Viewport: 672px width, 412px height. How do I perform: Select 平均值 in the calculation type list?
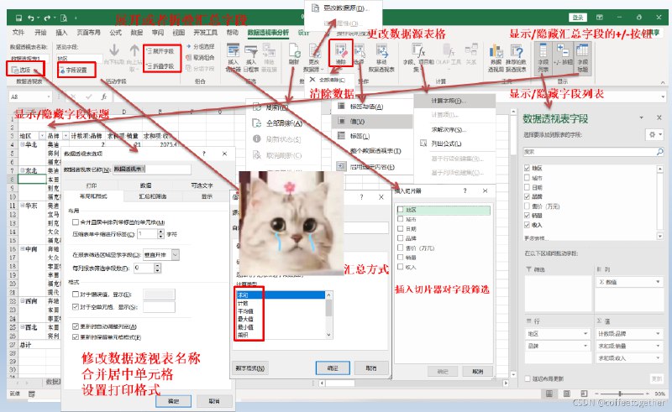245,311
